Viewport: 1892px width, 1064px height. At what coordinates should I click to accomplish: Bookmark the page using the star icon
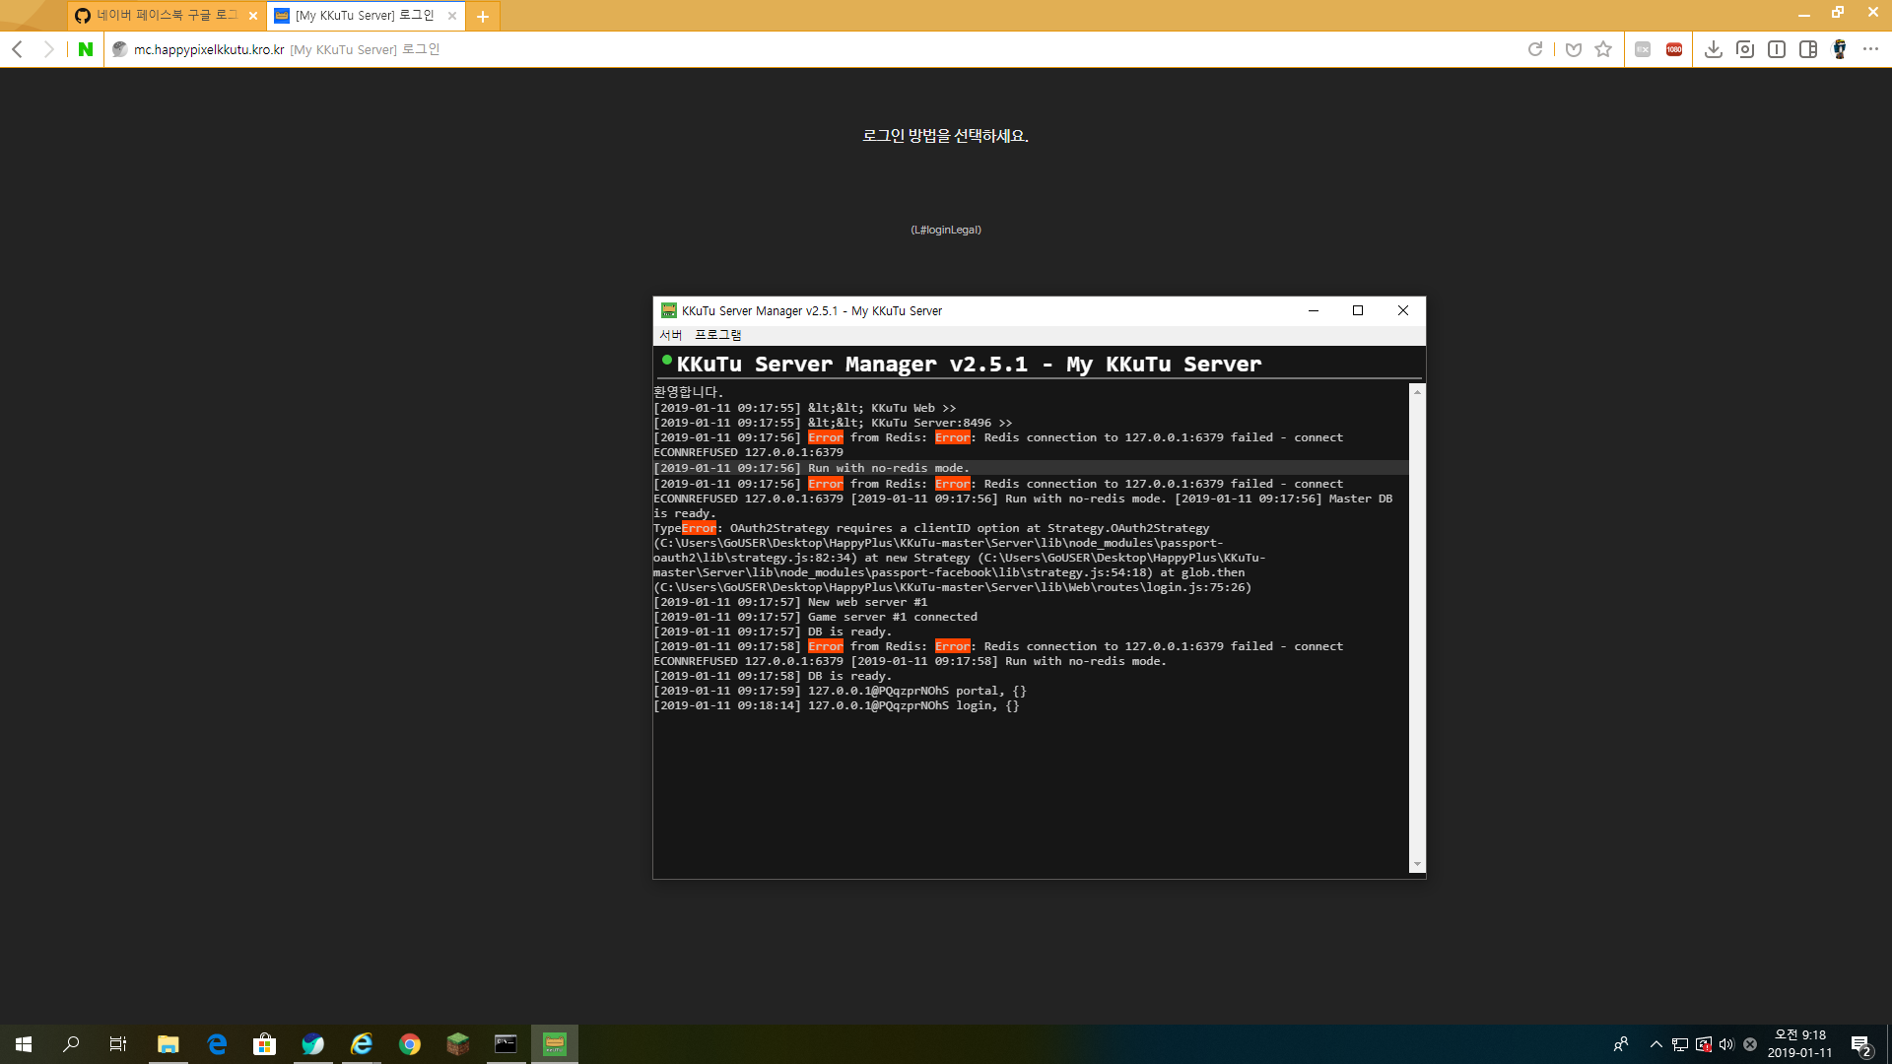click(1603, 49)
